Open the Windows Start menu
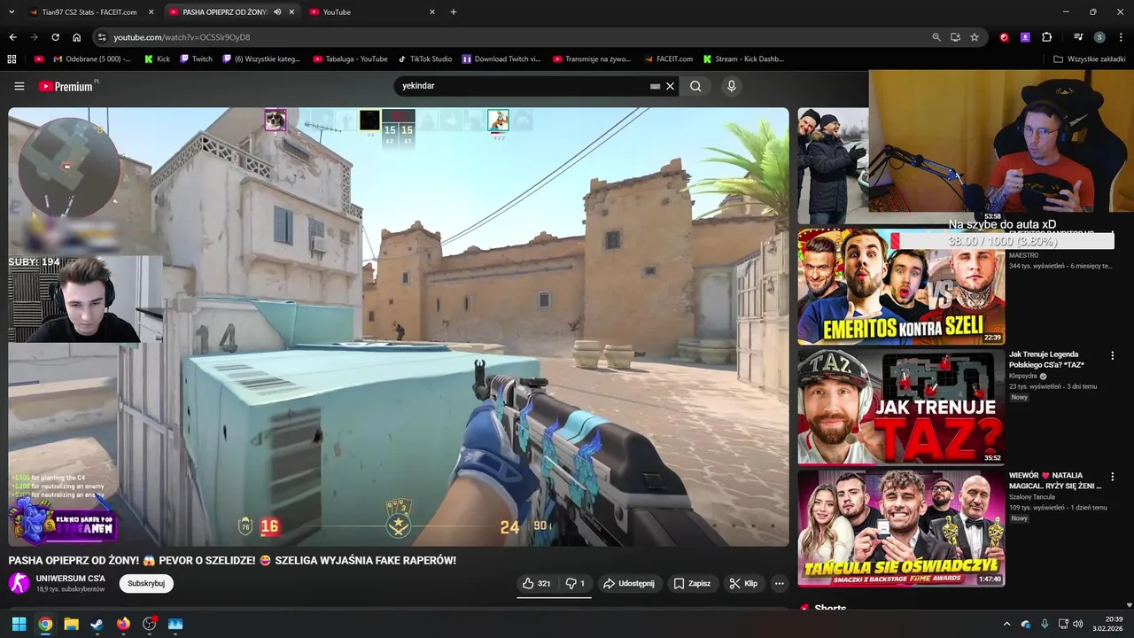1134x638 pixels. (19, 624)
